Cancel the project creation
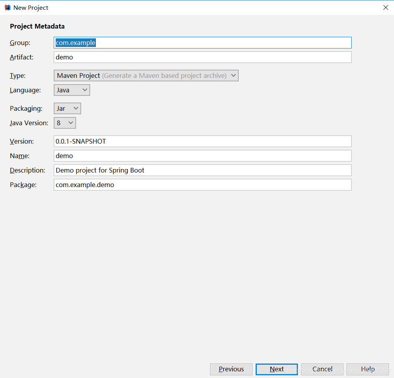 [322, 369]
